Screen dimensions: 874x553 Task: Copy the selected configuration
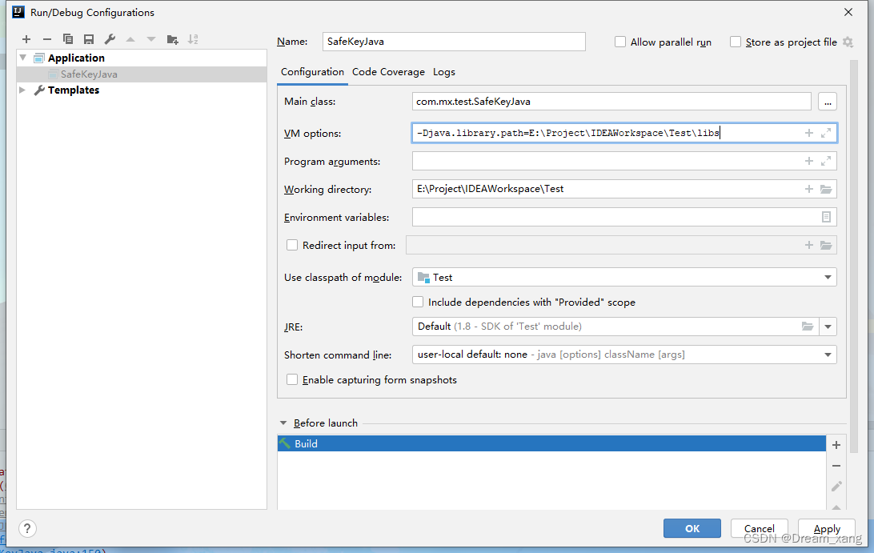[x=67, y=39]
